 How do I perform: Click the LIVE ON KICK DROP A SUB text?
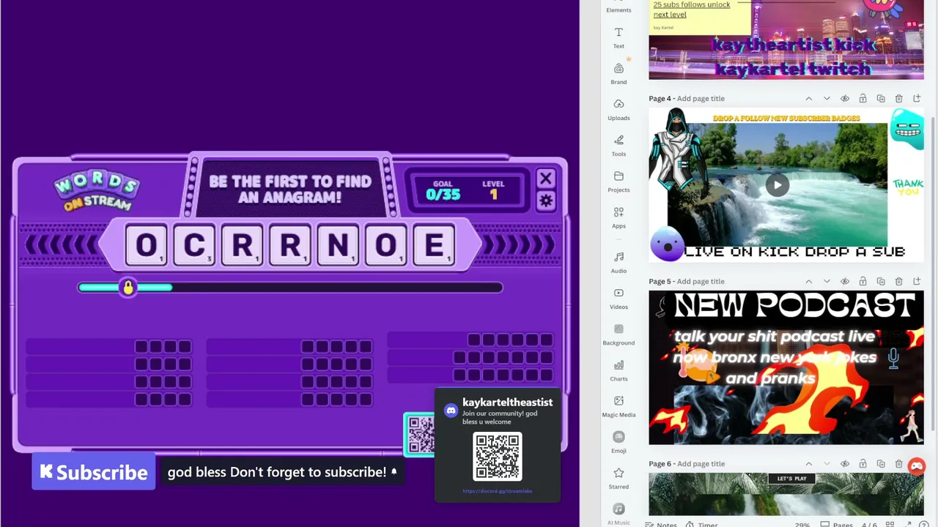click(x=794, y=251)
